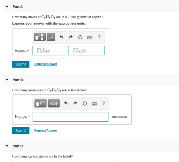Submit the Part A answer

[21, 64]
